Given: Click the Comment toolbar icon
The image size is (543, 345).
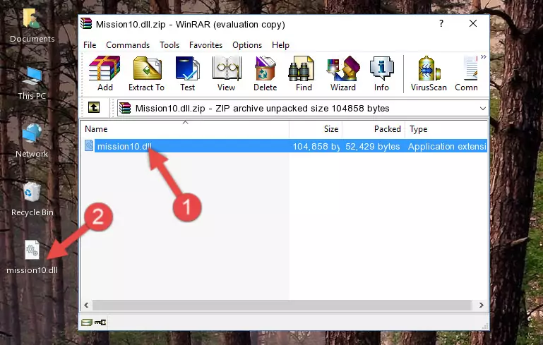Looking at the screenshot, I should (467, 73).
